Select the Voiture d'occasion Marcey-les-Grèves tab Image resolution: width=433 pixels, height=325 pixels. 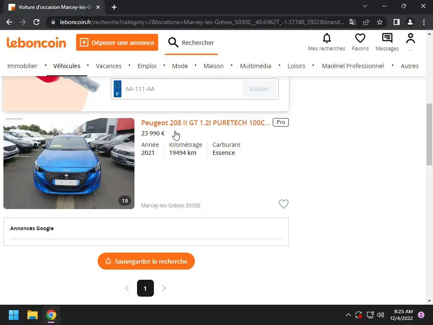pyautogui.click(x=54, y=7)
